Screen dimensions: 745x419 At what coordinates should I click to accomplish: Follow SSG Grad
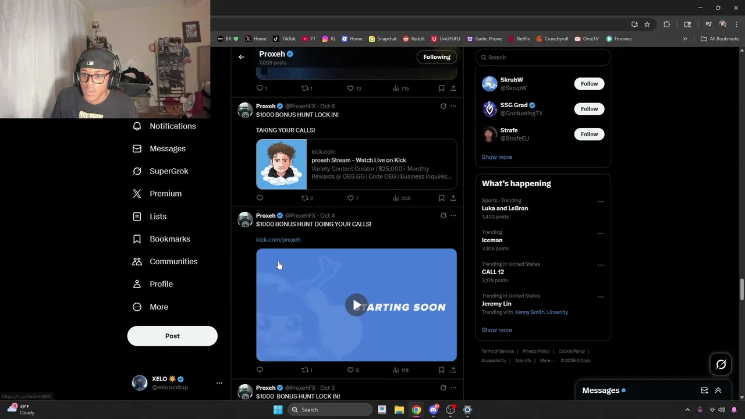[x=589, y=109]
